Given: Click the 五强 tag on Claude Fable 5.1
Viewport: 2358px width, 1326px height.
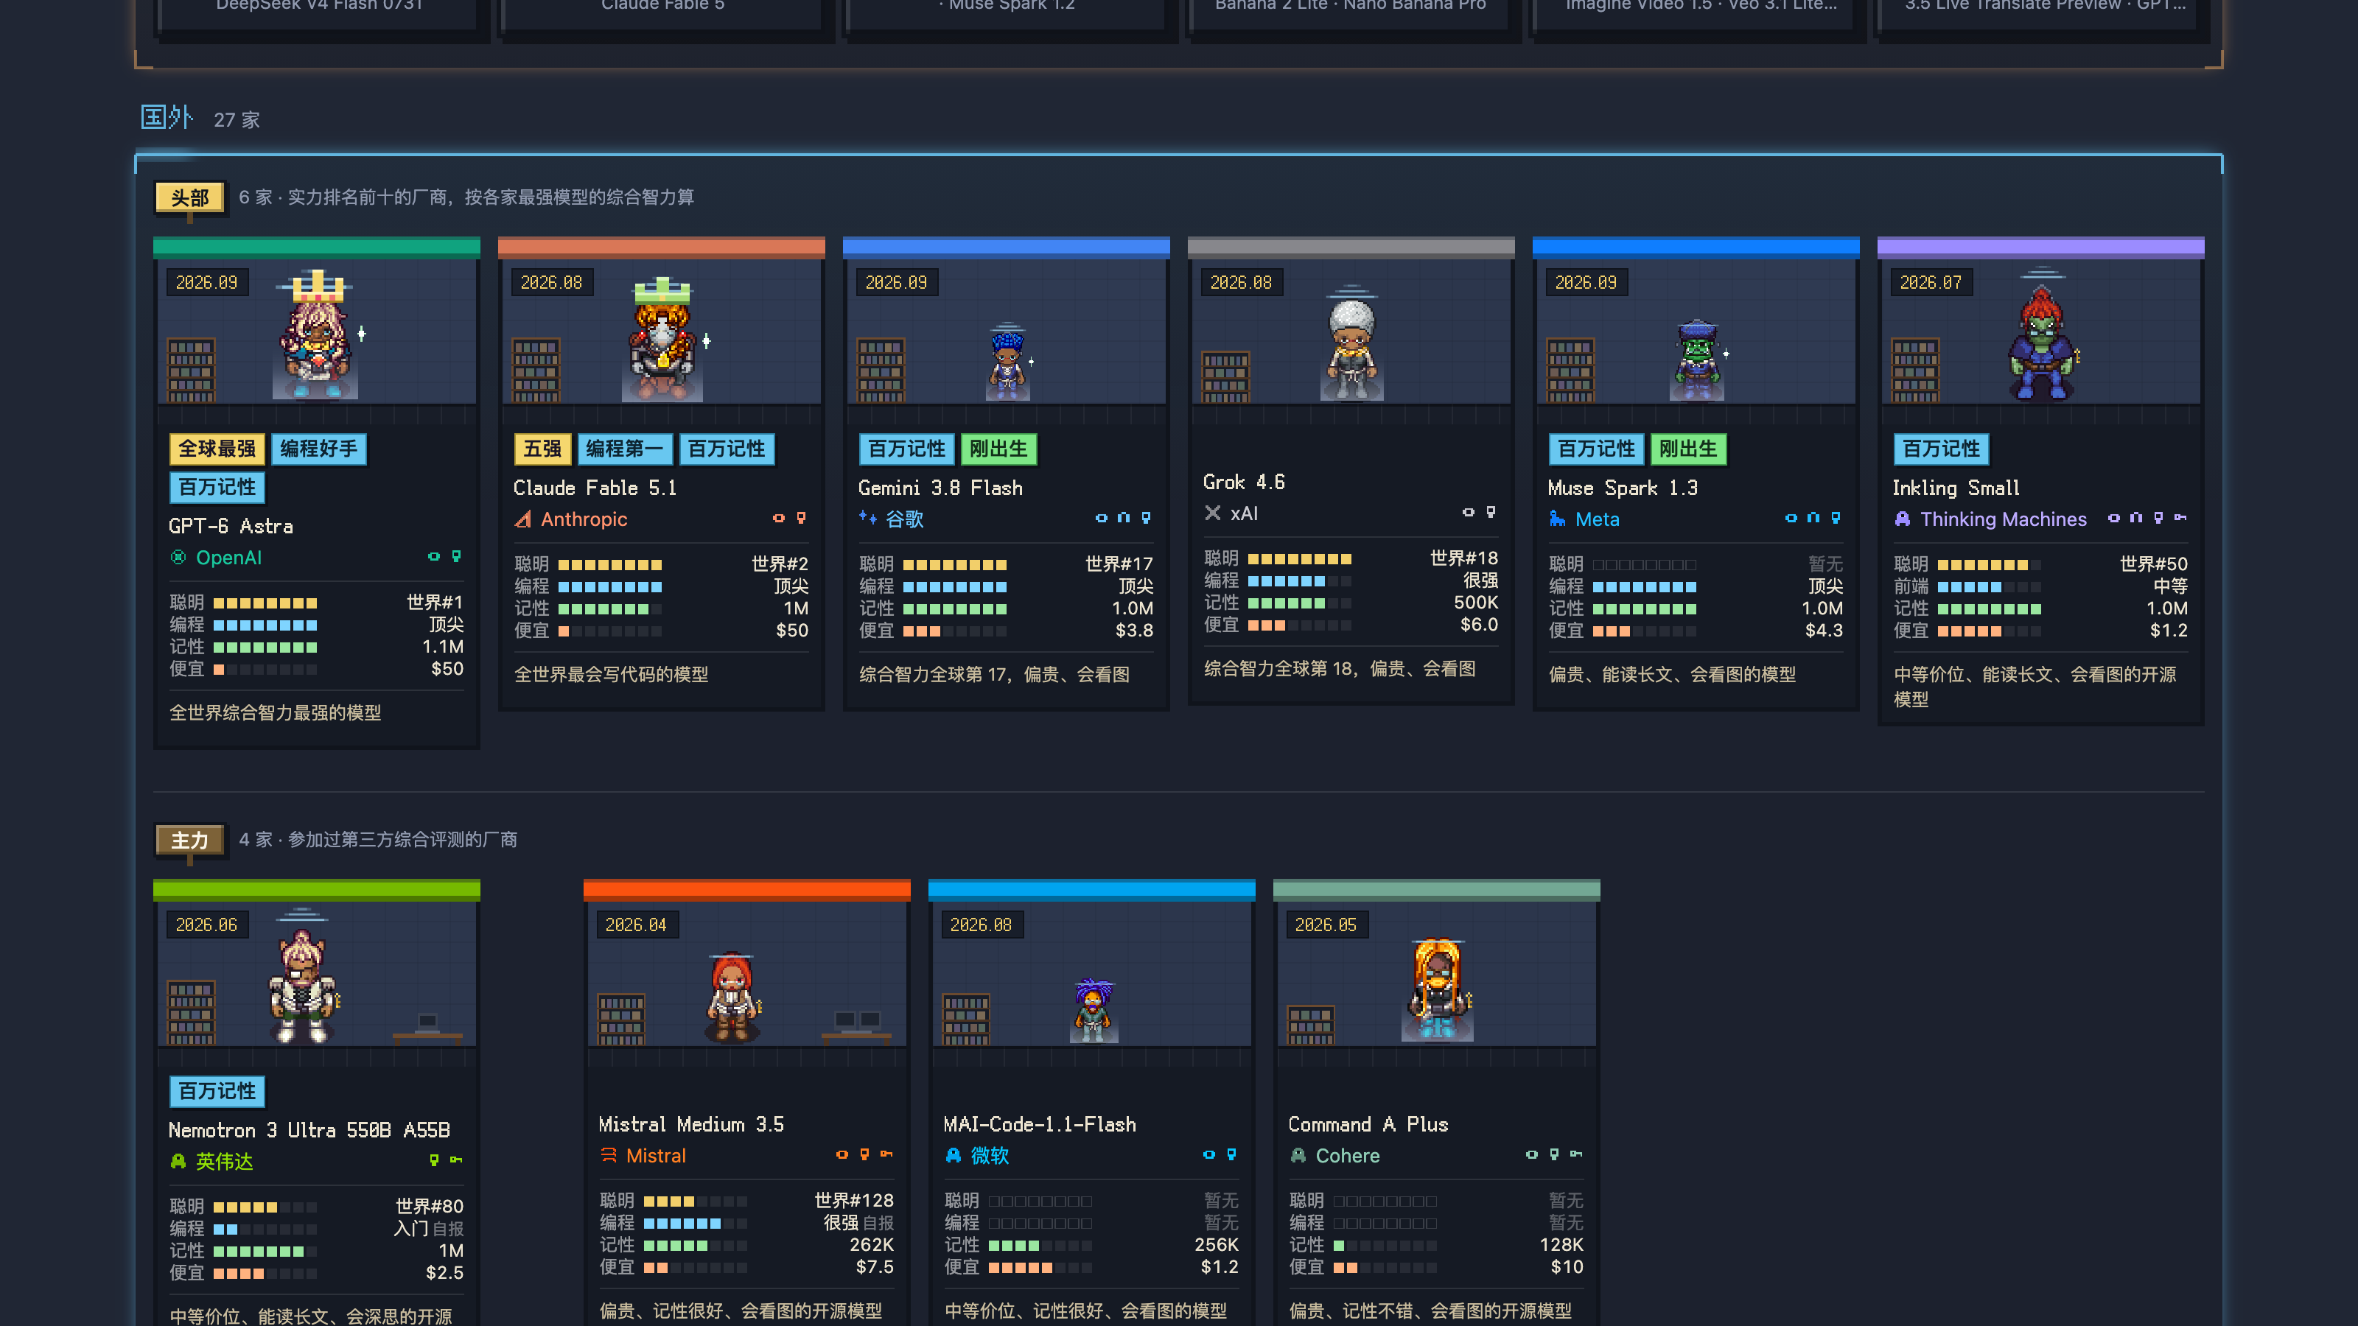Looking at the screenshot, I should pos(543,449).
